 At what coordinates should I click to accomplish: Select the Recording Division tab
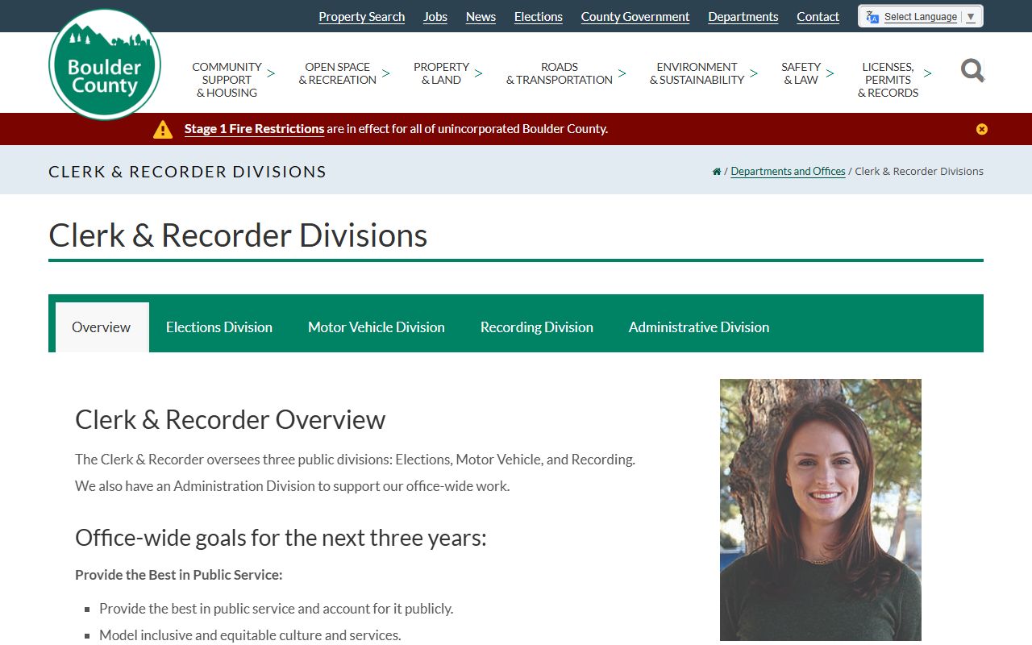(x=537, y=327)
